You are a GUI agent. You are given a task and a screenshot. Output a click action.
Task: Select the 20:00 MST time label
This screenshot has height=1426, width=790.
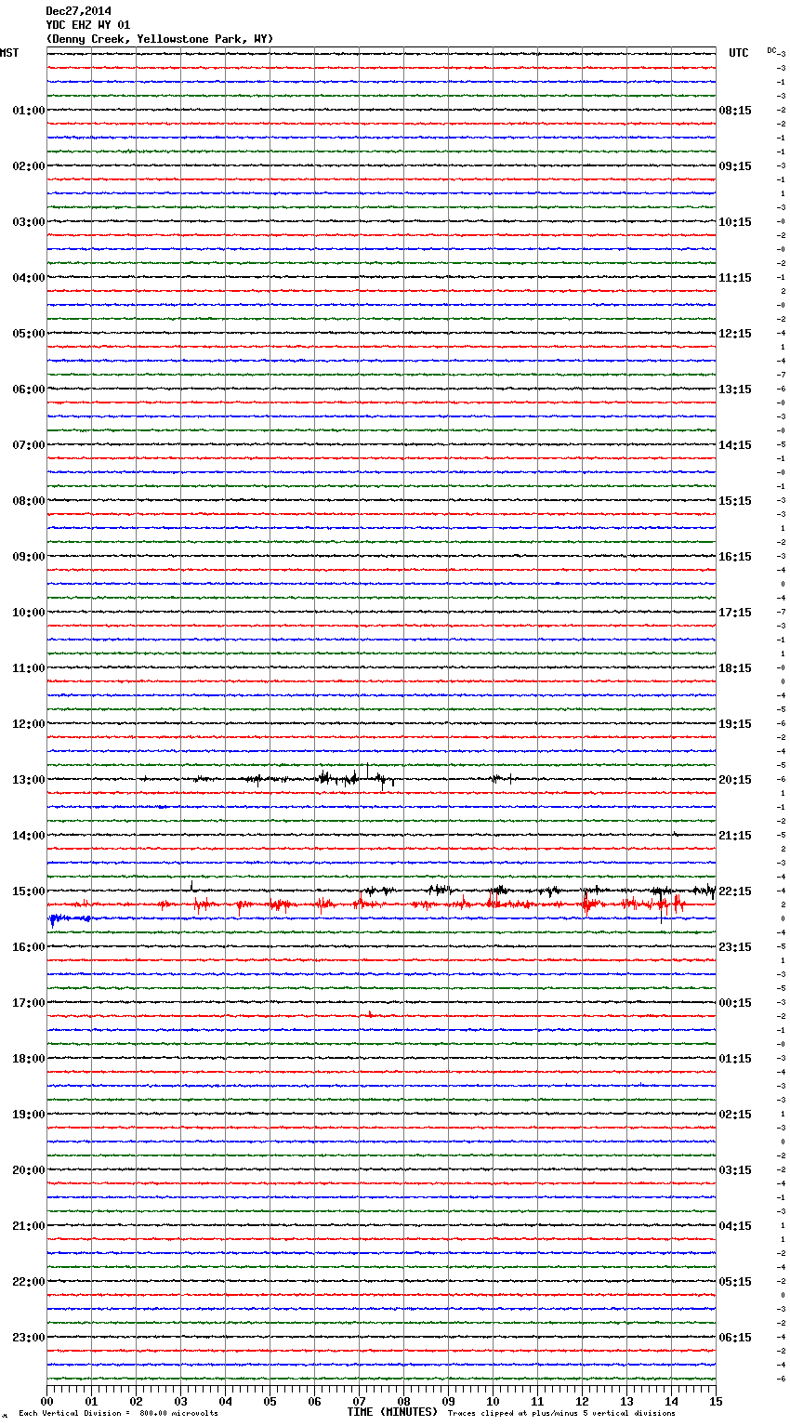point(29,1170)
